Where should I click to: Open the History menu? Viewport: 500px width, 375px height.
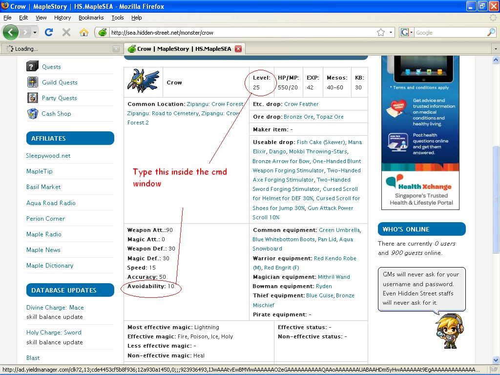(62, 18)
